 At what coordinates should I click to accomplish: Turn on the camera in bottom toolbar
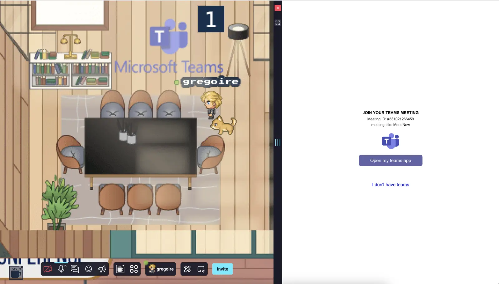click(48, 269)
